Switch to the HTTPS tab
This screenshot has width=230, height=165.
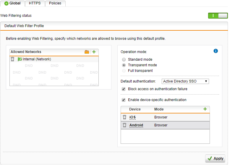point(35,3)
